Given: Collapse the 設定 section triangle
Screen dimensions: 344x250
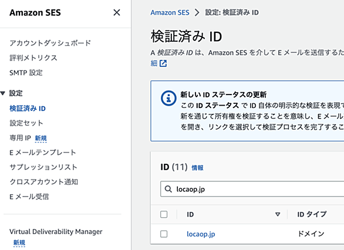Looking at the screenshot, I should (2, 93).
